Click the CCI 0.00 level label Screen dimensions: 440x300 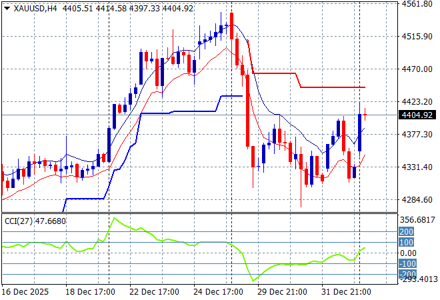[x=407, y=253]
